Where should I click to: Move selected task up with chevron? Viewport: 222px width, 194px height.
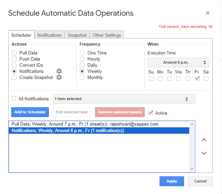204,140
